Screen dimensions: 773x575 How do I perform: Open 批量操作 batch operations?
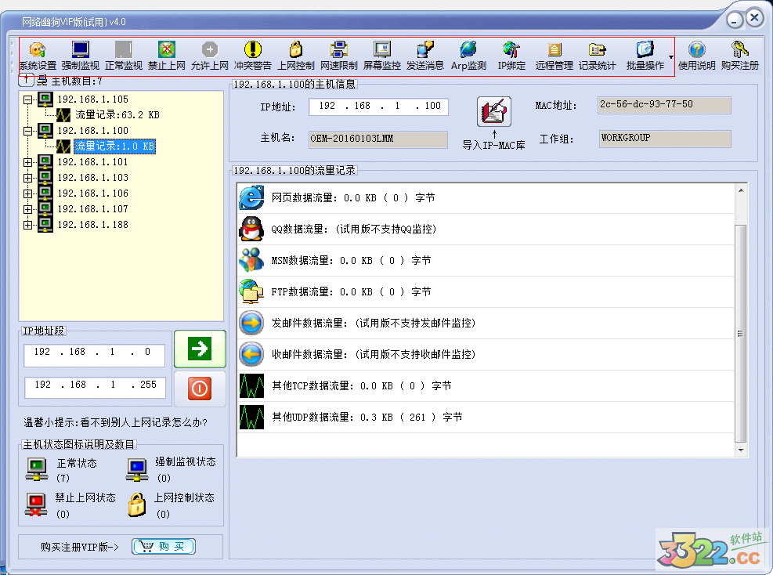click(x=645, y=56)
